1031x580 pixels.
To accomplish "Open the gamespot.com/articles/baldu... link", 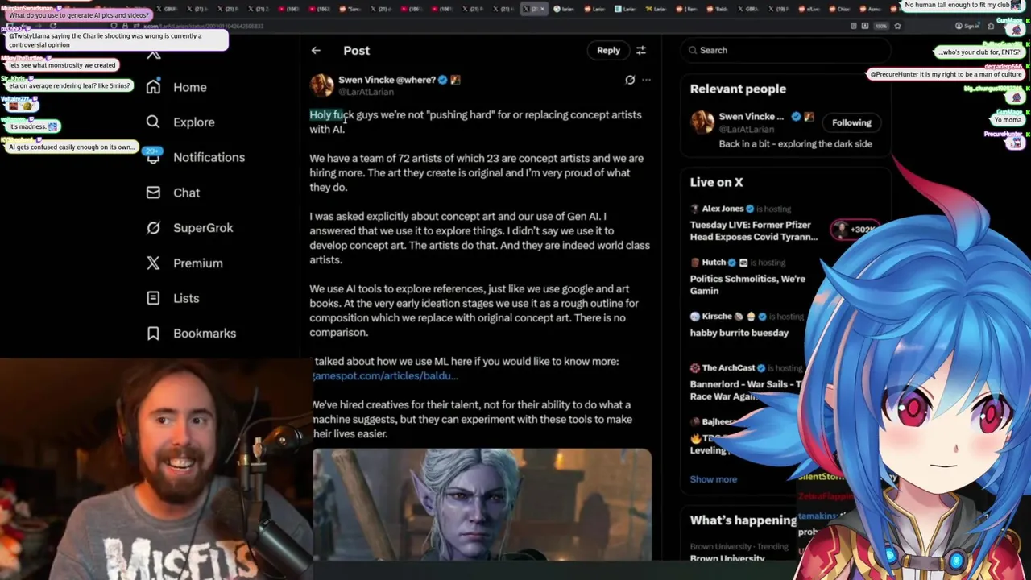I will click(385, 376).
